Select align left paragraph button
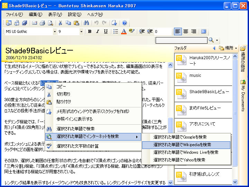 (x=178, y=32)
